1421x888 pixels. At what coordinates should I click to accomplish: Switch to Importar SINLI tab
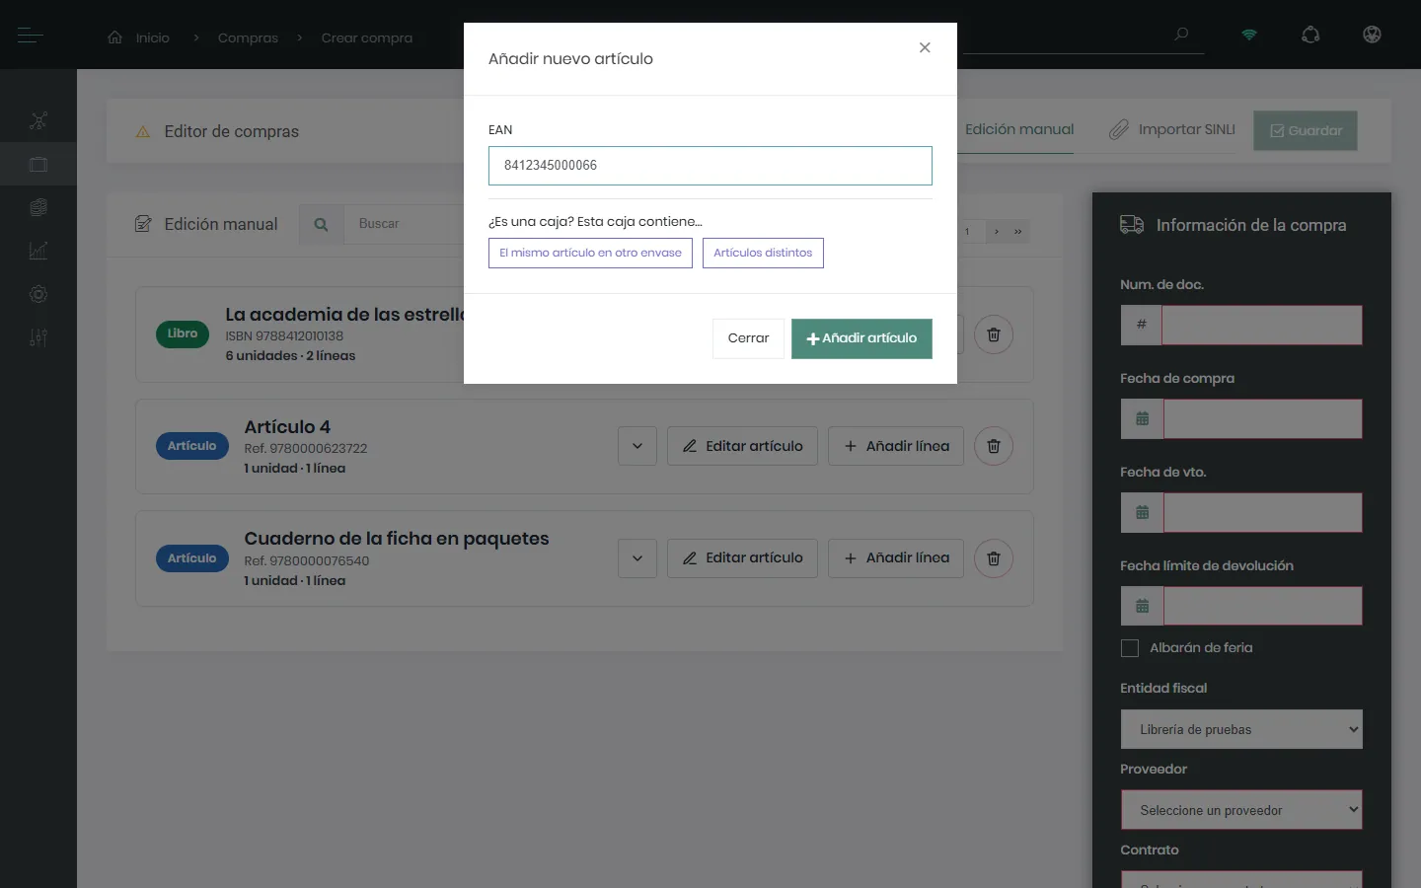1172,130
